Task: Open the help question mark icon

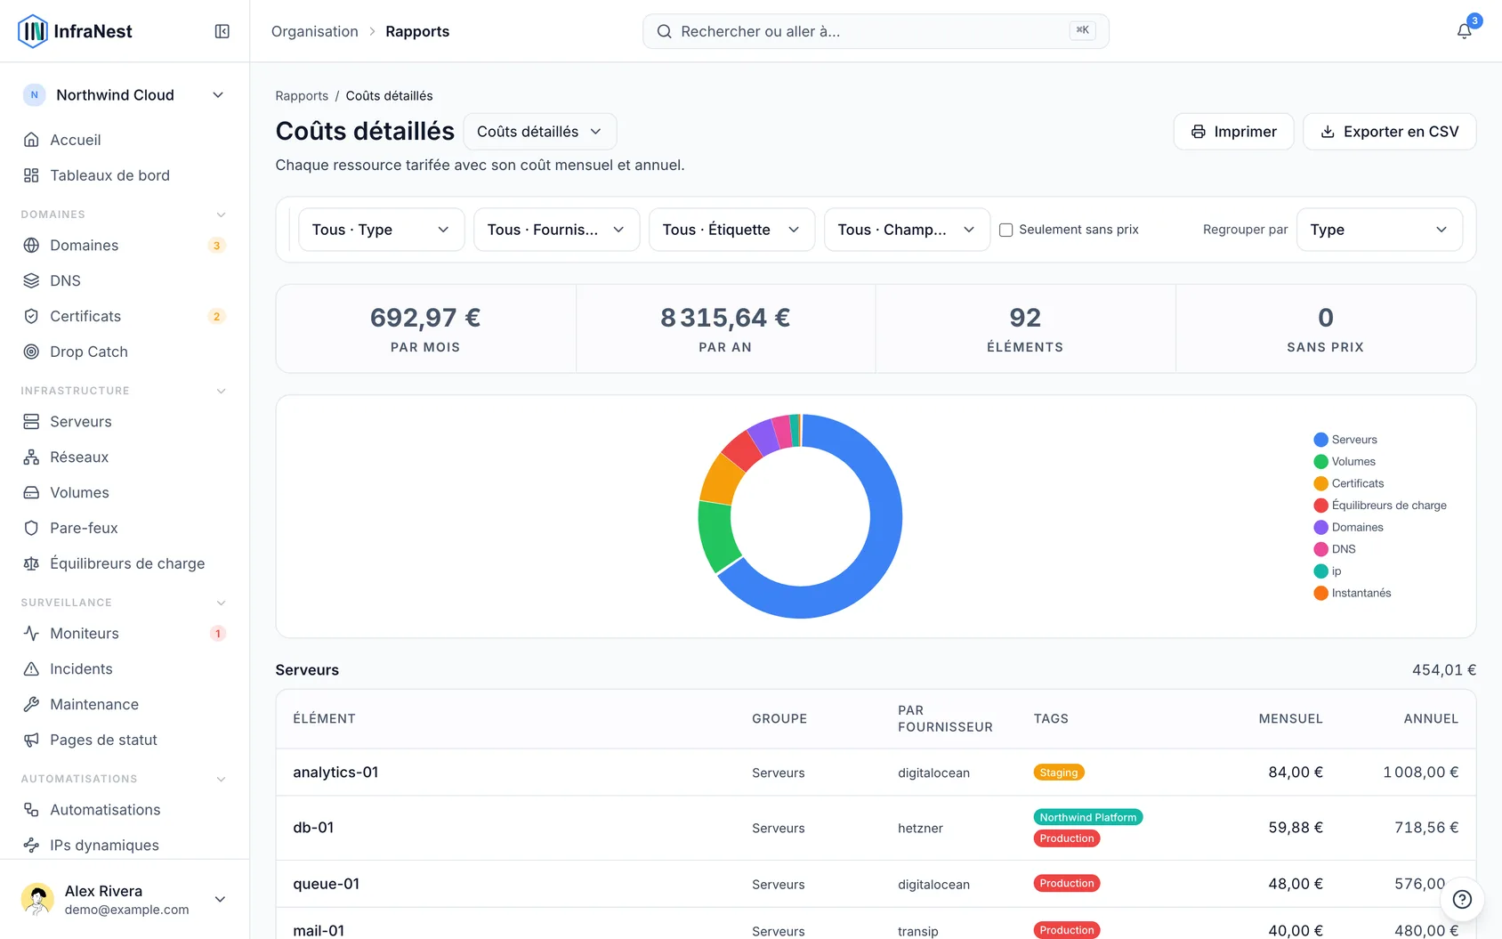Action: click(1462, 899)
